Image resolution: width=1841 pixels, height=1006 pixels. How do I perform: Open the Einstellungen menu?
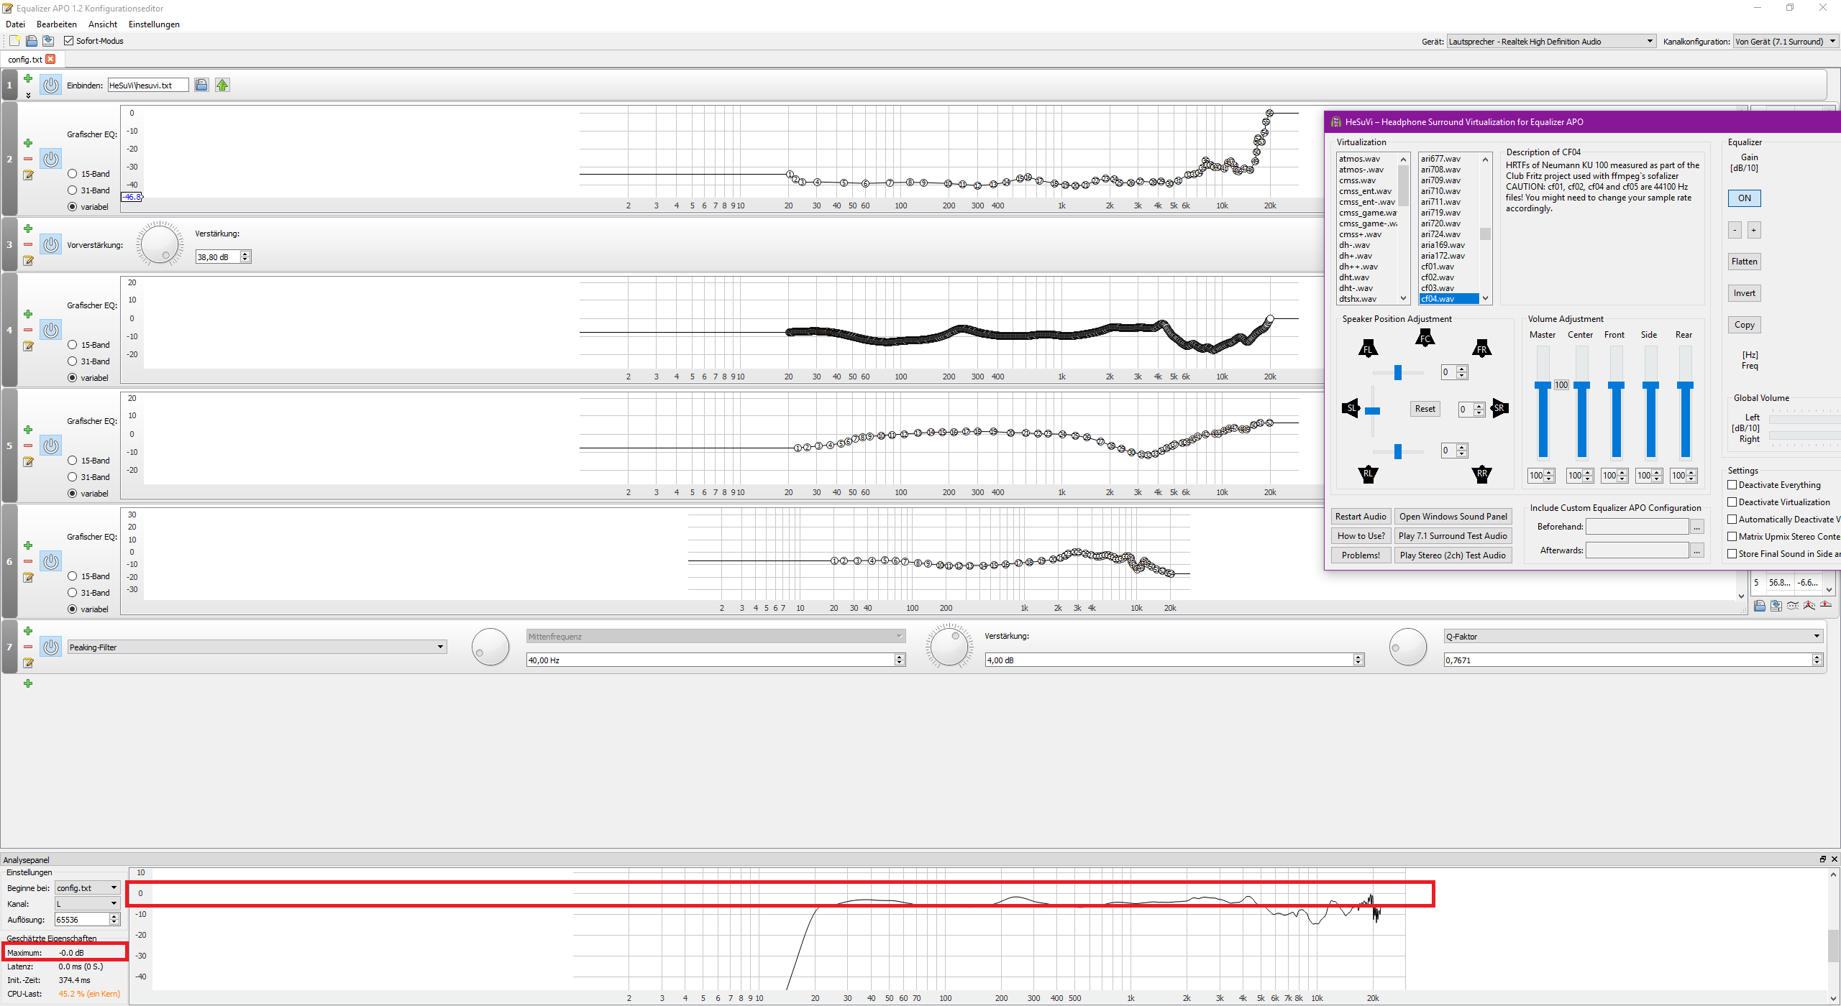pos(154,24)
